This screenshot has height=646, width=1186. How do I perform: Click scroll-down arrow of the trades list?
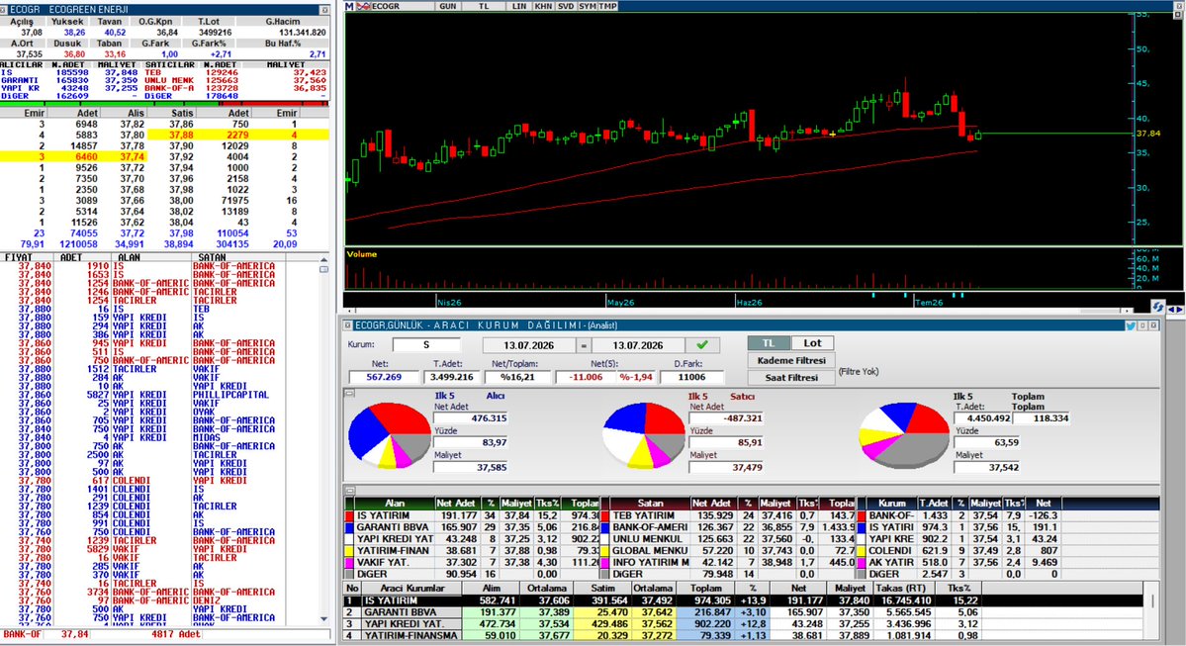point(323,618)
